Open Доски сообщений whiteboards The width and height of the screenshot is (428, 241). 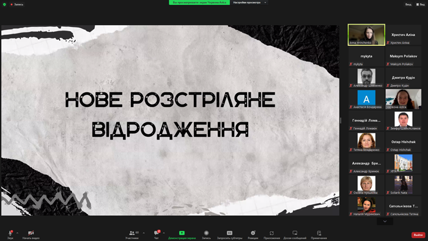(x=295, y=233)
